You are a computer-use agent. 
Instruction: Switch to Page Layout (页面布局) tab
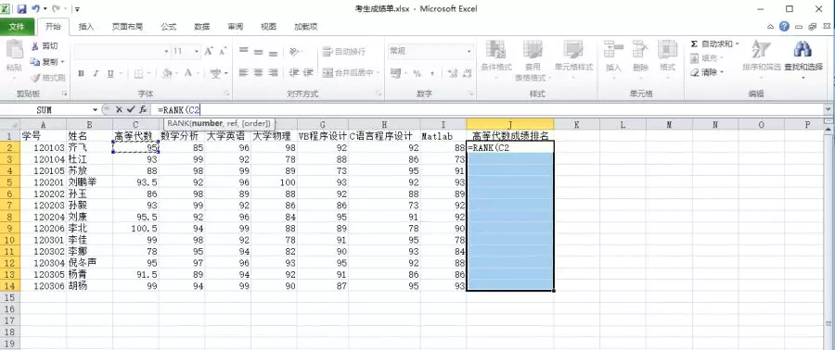[x=127, y=27]
